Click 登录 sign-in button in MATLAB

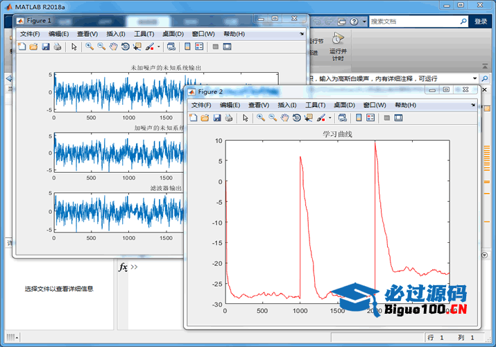[x=481, y=22]
